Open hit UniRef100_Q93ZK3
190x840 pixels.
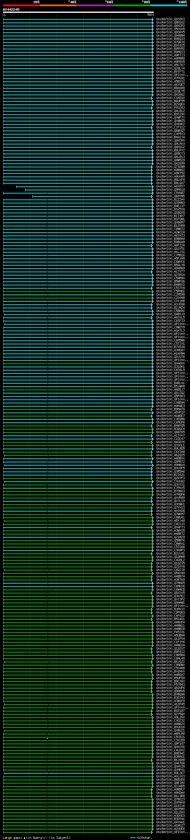click(170, 19)
